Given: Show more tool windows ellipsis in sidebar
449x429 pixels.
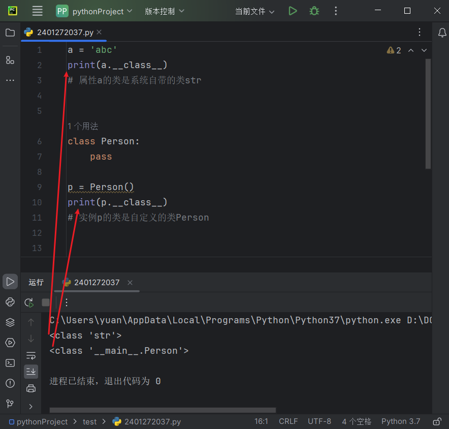Looking at the screenshot, I should click(10, 80).
